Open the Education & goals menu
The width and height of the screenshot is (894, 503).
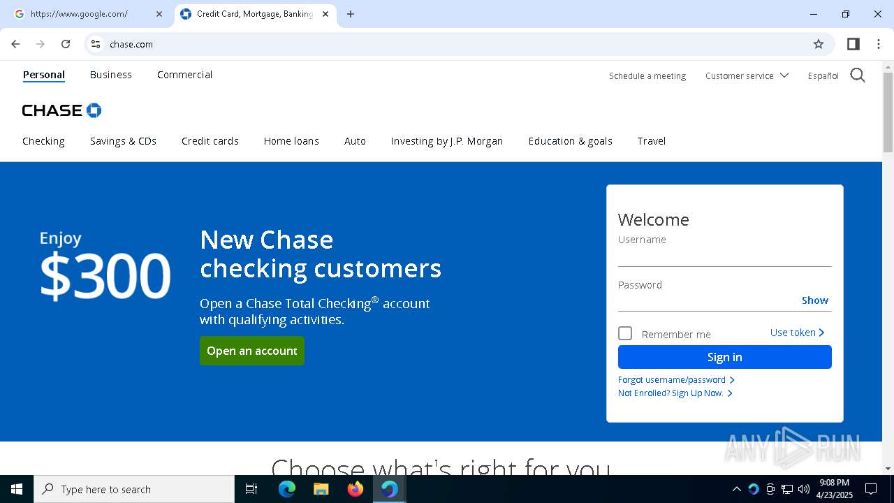click(570, 141)
